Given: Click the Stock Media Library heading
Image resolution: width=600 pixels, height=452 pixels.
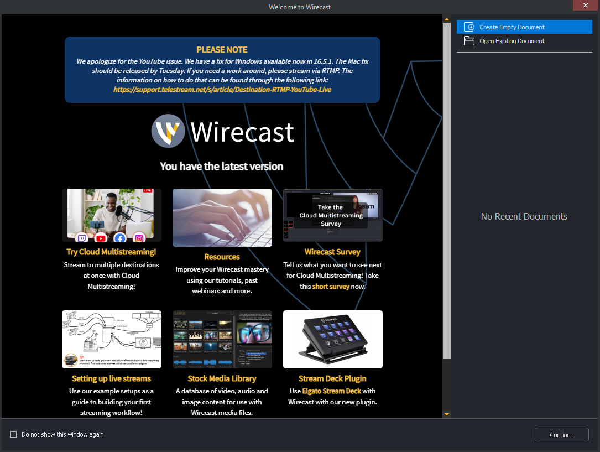Looking at the screenshot, I should point(222,378).
